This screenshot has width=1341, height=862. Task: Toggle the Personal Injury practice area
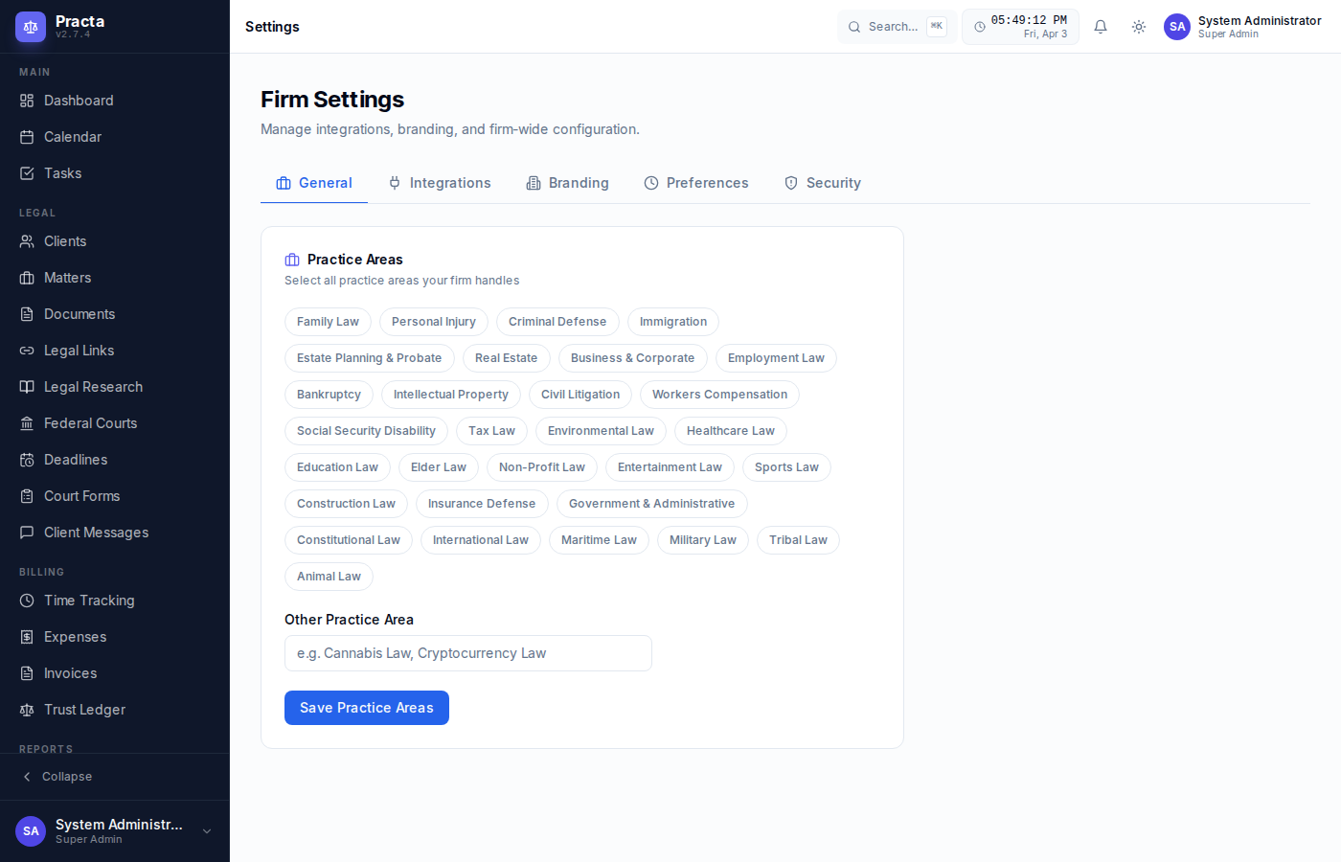[434, 322]
